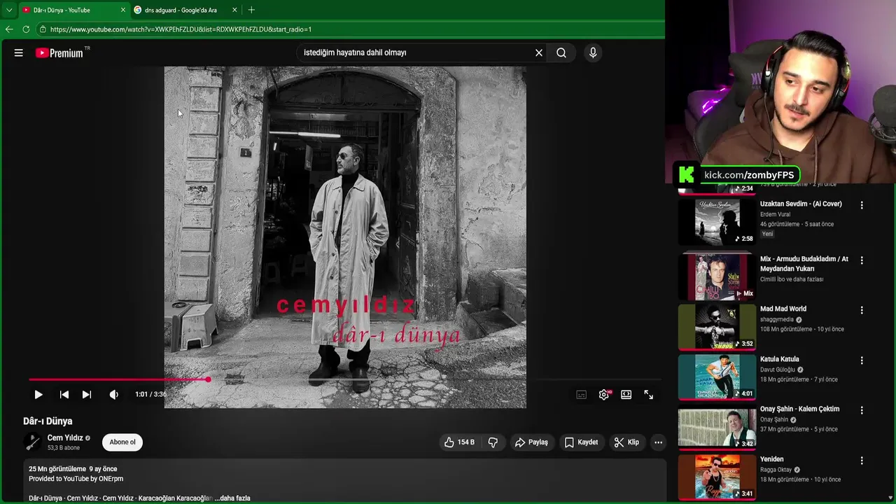Open Uzaktan Sevdim (AI Cover) thumbnail
Viewport: 896px width, 504px height.
point(717,221)
